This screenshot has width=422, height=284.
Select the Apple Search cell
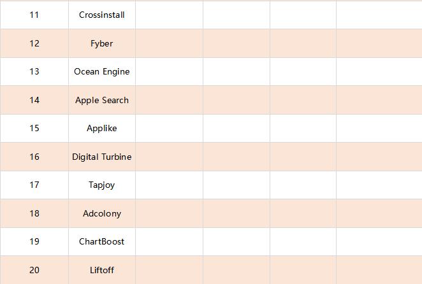102,100
